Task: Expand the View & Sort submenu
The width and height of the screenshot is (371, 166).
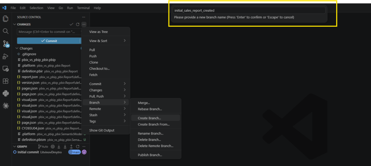Action: (106, 41)
